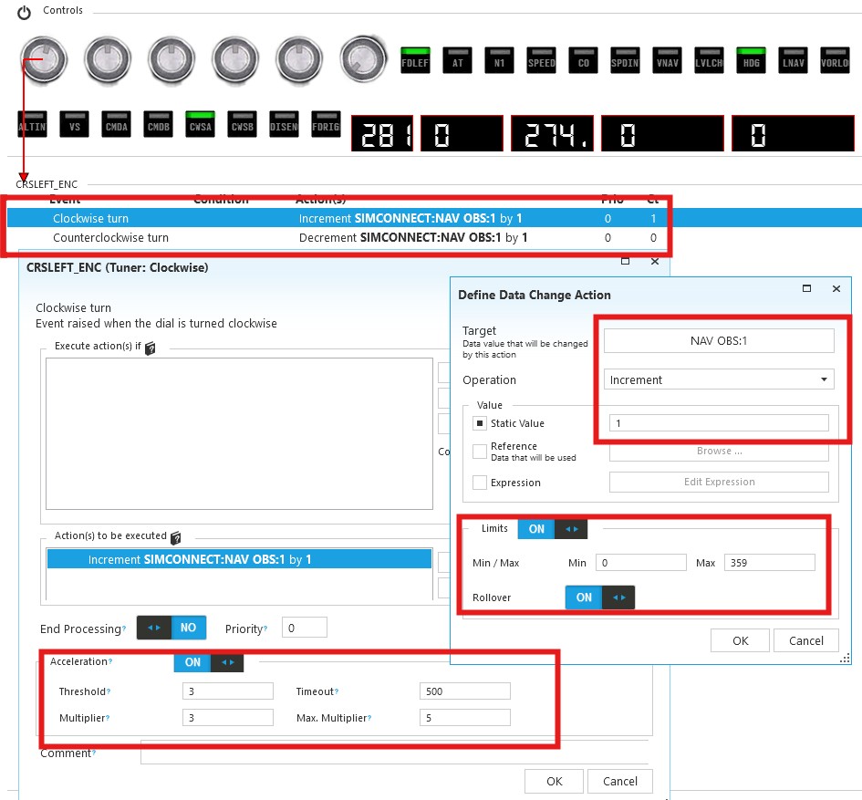This screenshot has height=800, width=862.
Task: Click the AT indicator button
Action: 457,60
